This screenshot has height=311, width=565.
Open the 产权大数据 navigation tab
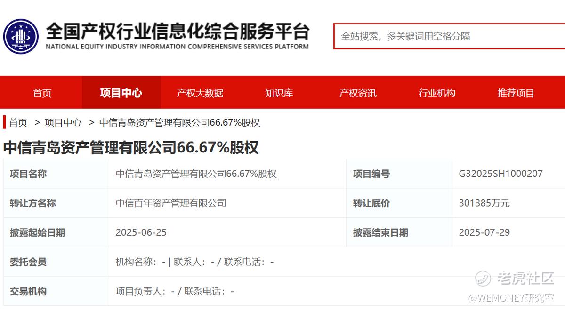[x=200, y=93]
